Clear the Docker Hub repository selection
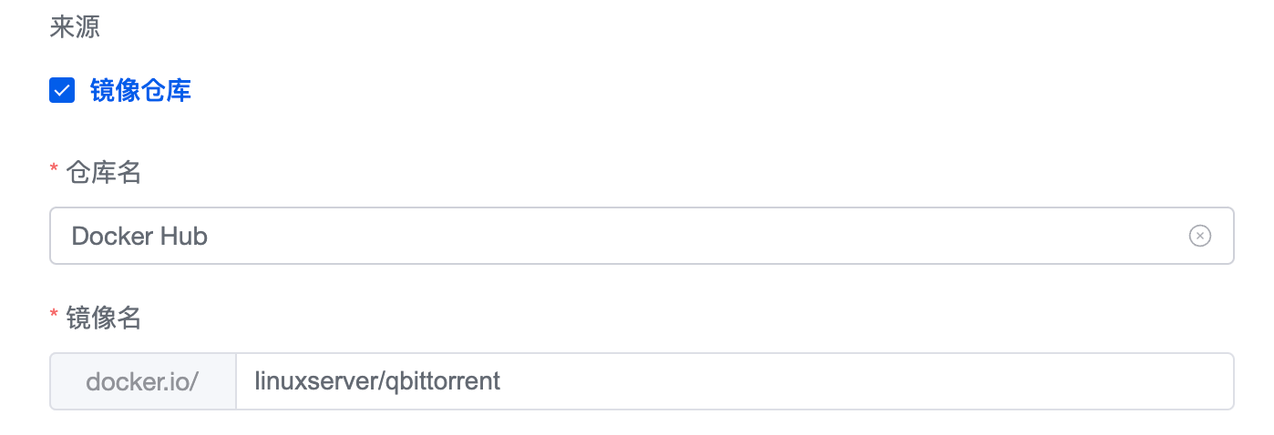Viewport: 1274px width, 435px height. [x=1199, y=236]
